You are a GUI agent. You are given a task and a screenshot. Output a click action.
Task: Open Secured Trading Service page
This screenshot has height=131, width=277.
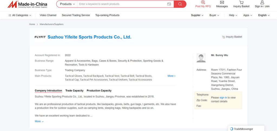click(76, 15)
